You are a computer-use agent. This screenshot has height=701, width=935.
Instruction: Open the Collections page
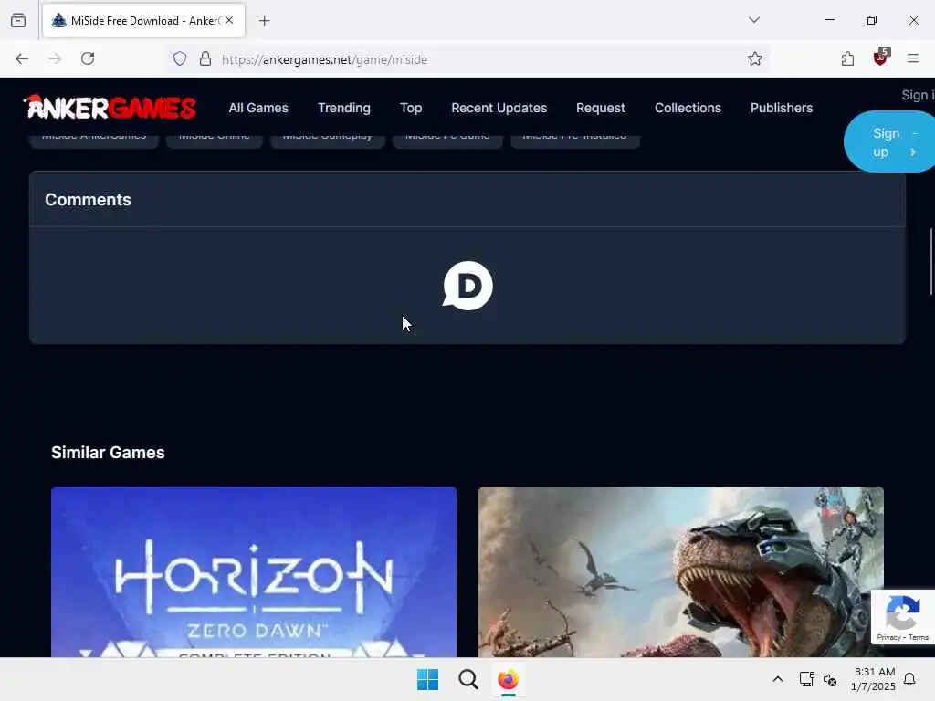(x=688, y=108)
